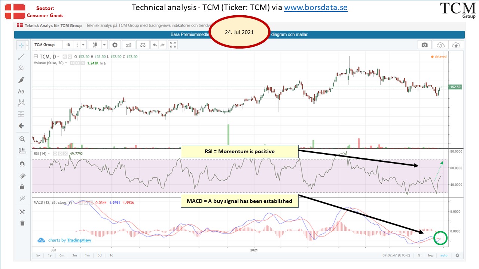Click the Volume value 1.243K
The height and width of the screenshot is (269, 479).
coord(94,63)
